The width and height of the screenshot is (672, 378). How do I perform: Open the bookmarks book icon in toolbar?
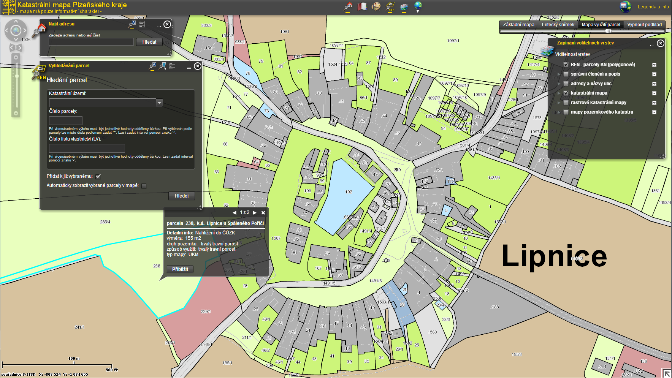click(x=362, y=6)
